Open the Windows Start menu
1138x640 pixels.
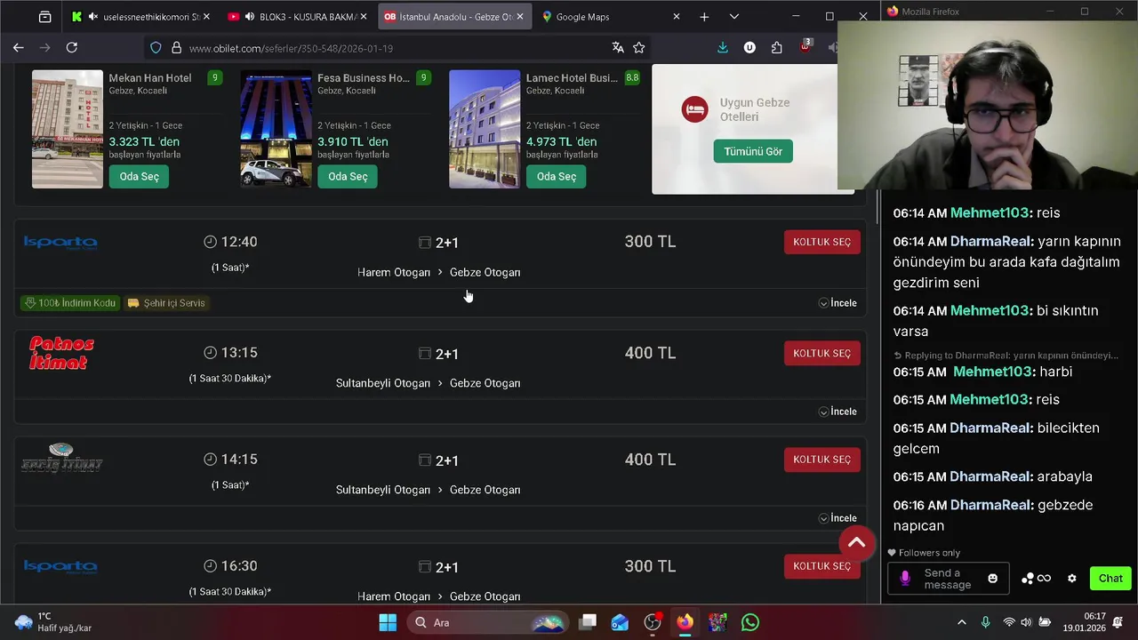389,622
